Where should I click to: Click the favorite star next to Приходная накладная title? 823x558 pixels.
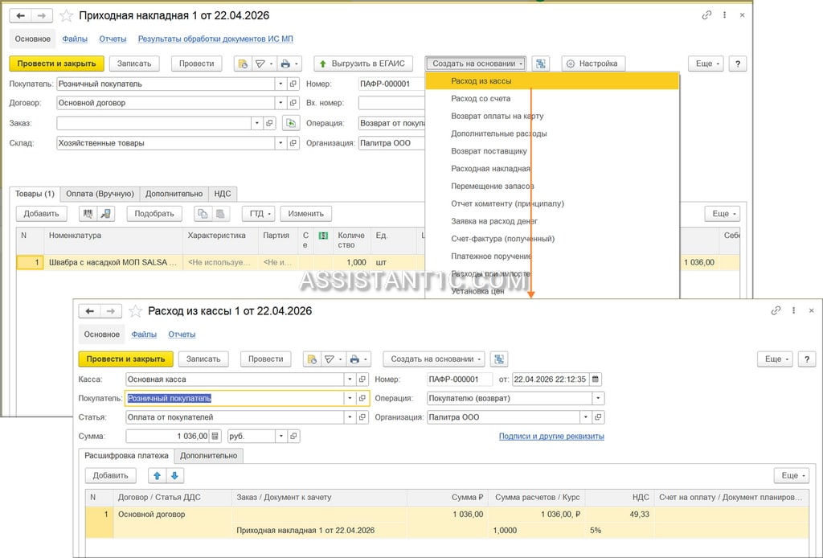(x=66, y=16)
